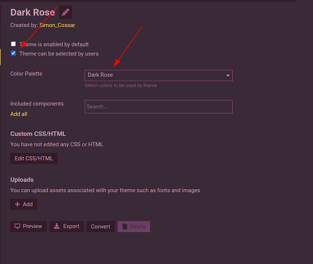Click the plus icon to add upload
The height and width of the screenshot is (264, 313).
click(17, 204)
